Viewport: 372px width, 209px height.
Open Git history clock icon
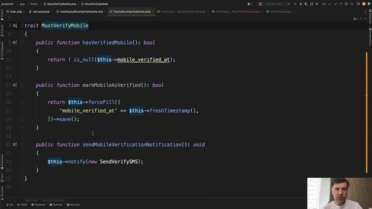pyautogui.click(x=346, y=4)
